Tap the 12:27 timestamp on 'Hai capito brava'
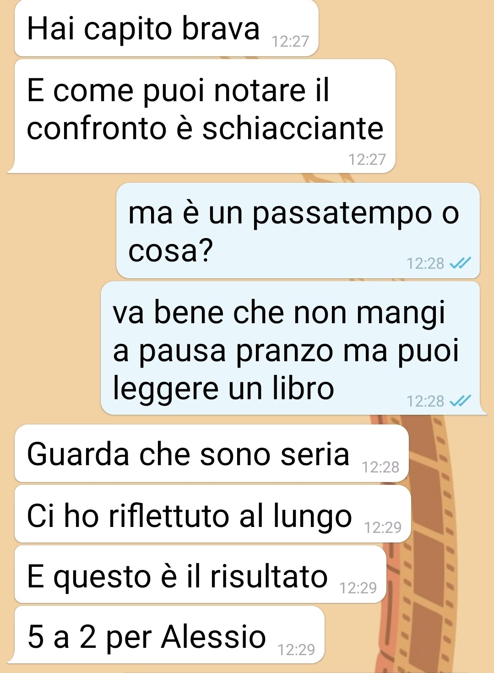This screenshot has height=673, width=494. (290, 42)
